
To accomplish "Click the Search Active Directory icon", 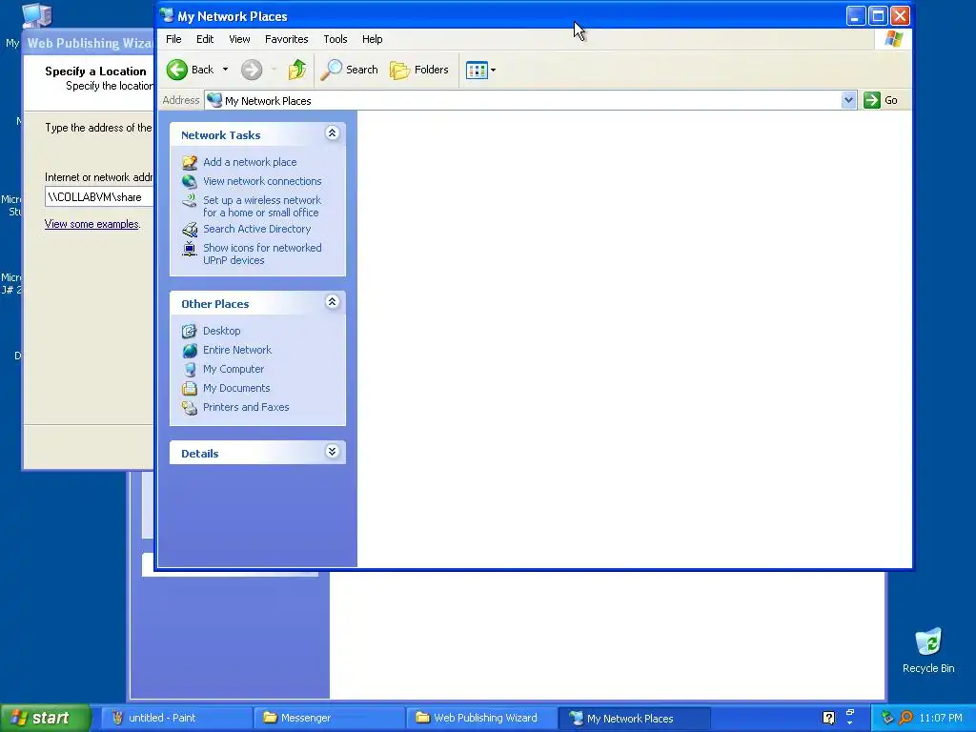I will (190, 229).
